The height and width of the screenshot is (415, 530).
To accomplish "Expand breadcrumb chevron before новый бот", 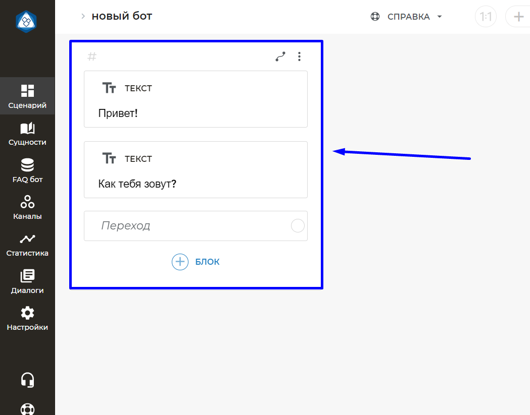I will (83, 17).
